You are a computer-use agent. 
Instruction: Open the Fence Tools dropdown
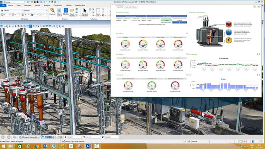pos(98,12)
